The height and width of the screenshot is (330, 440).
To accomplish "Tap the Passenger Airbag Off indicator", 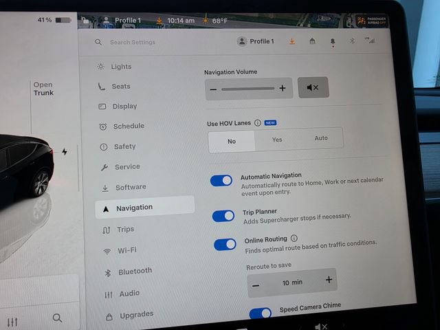I will (x=372, y=21).
